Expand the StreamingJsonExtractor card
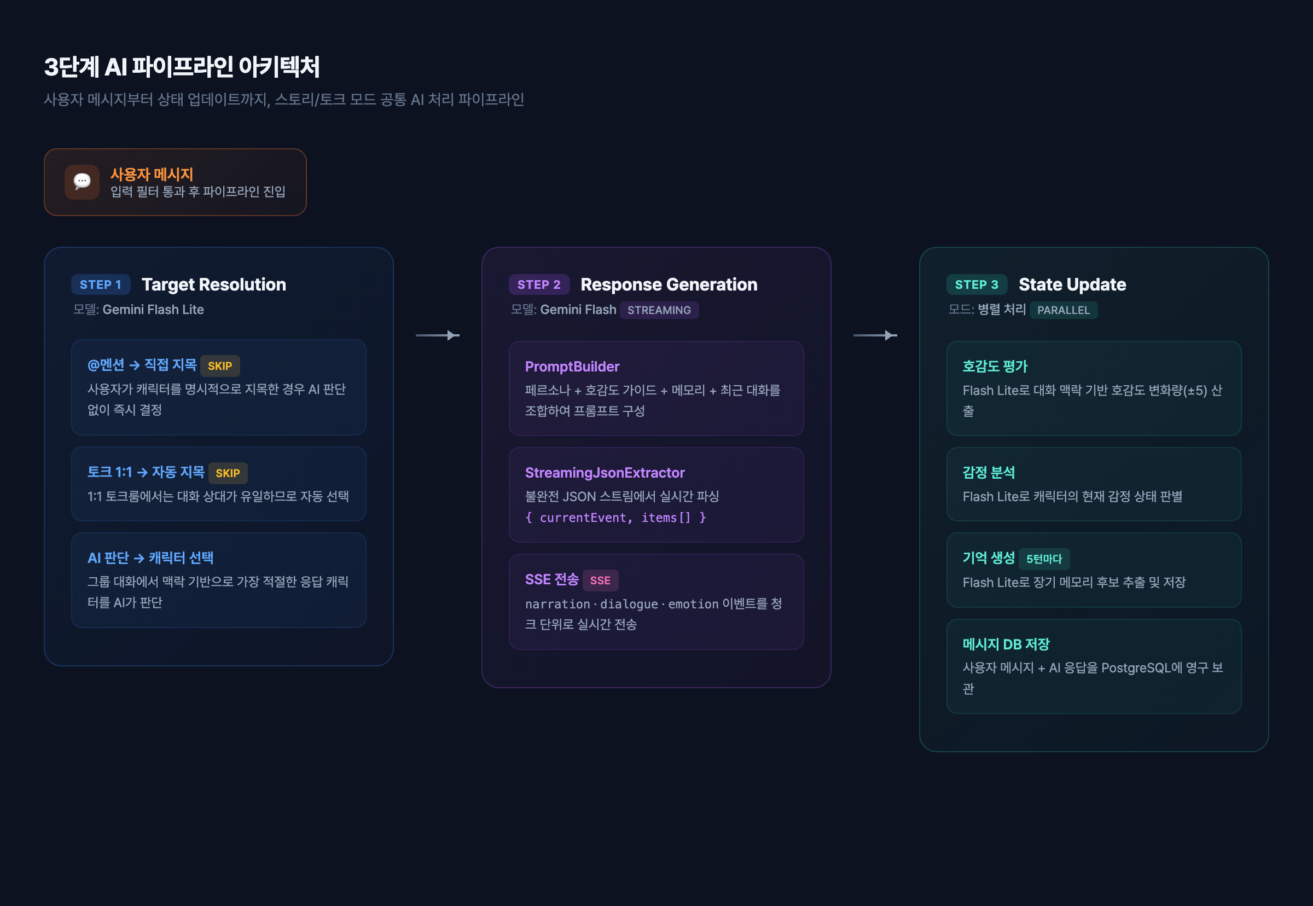The height and width of the screenshot is (906, 1313). (656, 495)
